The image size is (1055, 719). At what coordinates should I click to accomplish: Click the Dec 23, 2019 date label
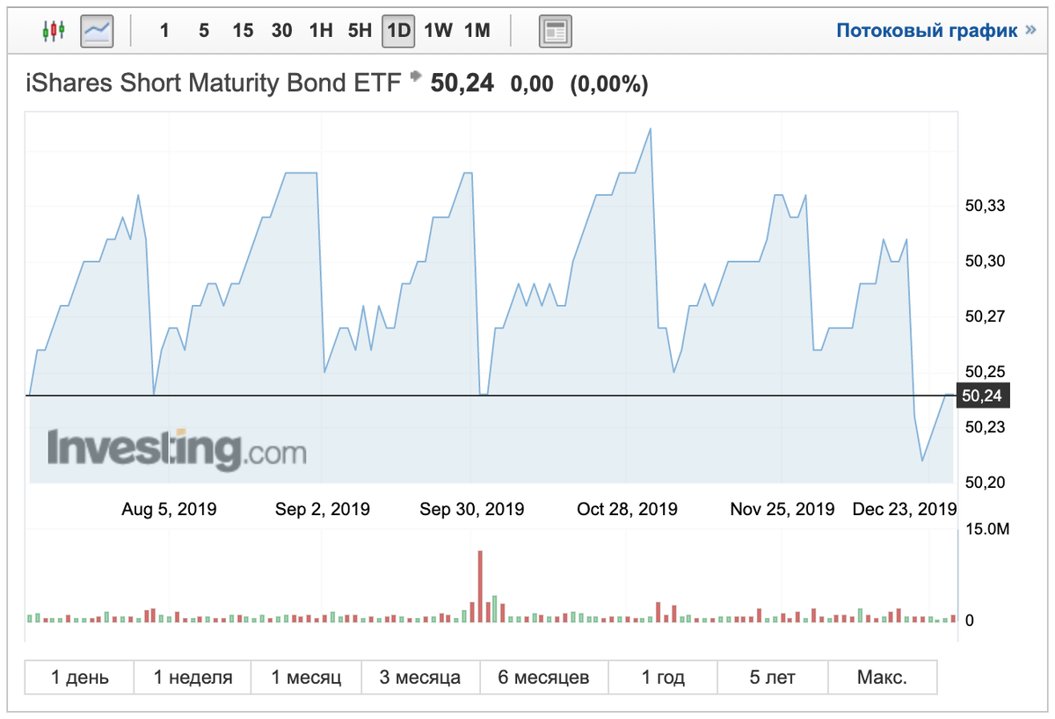[905, 509]
